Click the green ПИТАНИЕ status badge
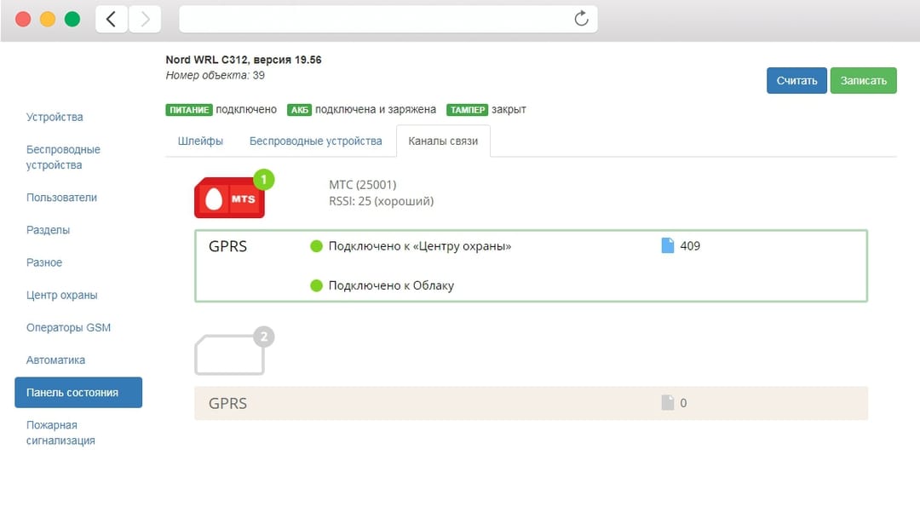Screen dimensions: 920x524 click(188, 110)
